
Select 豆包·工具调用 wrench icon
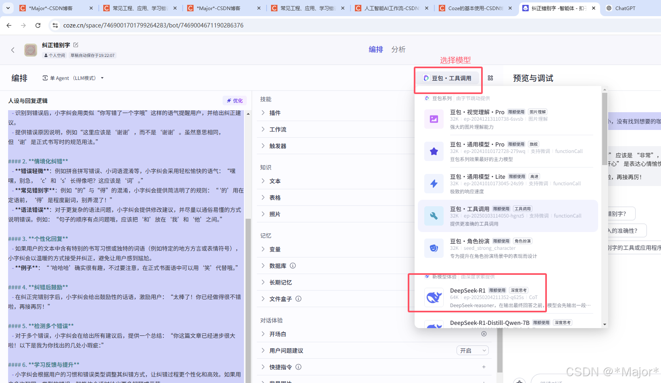point(434,216)
